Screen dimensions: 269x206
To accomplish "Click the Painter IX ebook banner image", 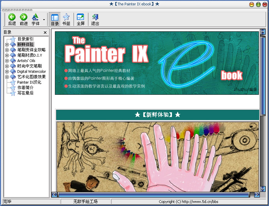I will [157, 63].
